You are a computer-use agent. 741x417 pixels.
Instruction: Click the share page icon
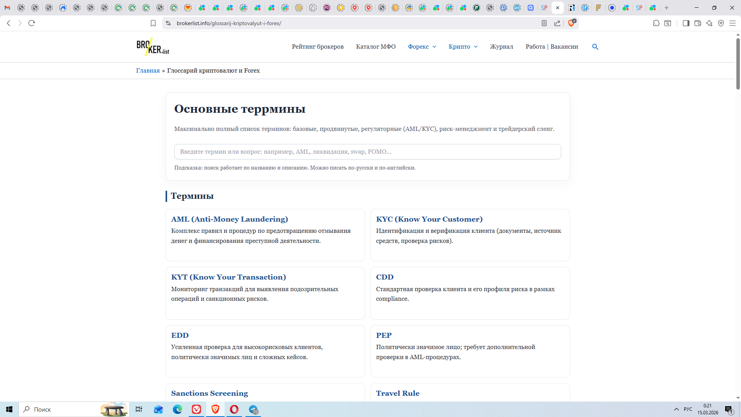[x=557, y=23]
